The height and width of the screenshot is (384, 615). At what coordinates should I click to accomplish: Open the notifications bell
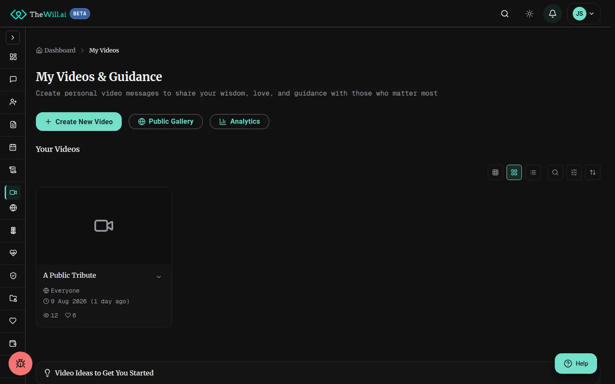[553, 14]
